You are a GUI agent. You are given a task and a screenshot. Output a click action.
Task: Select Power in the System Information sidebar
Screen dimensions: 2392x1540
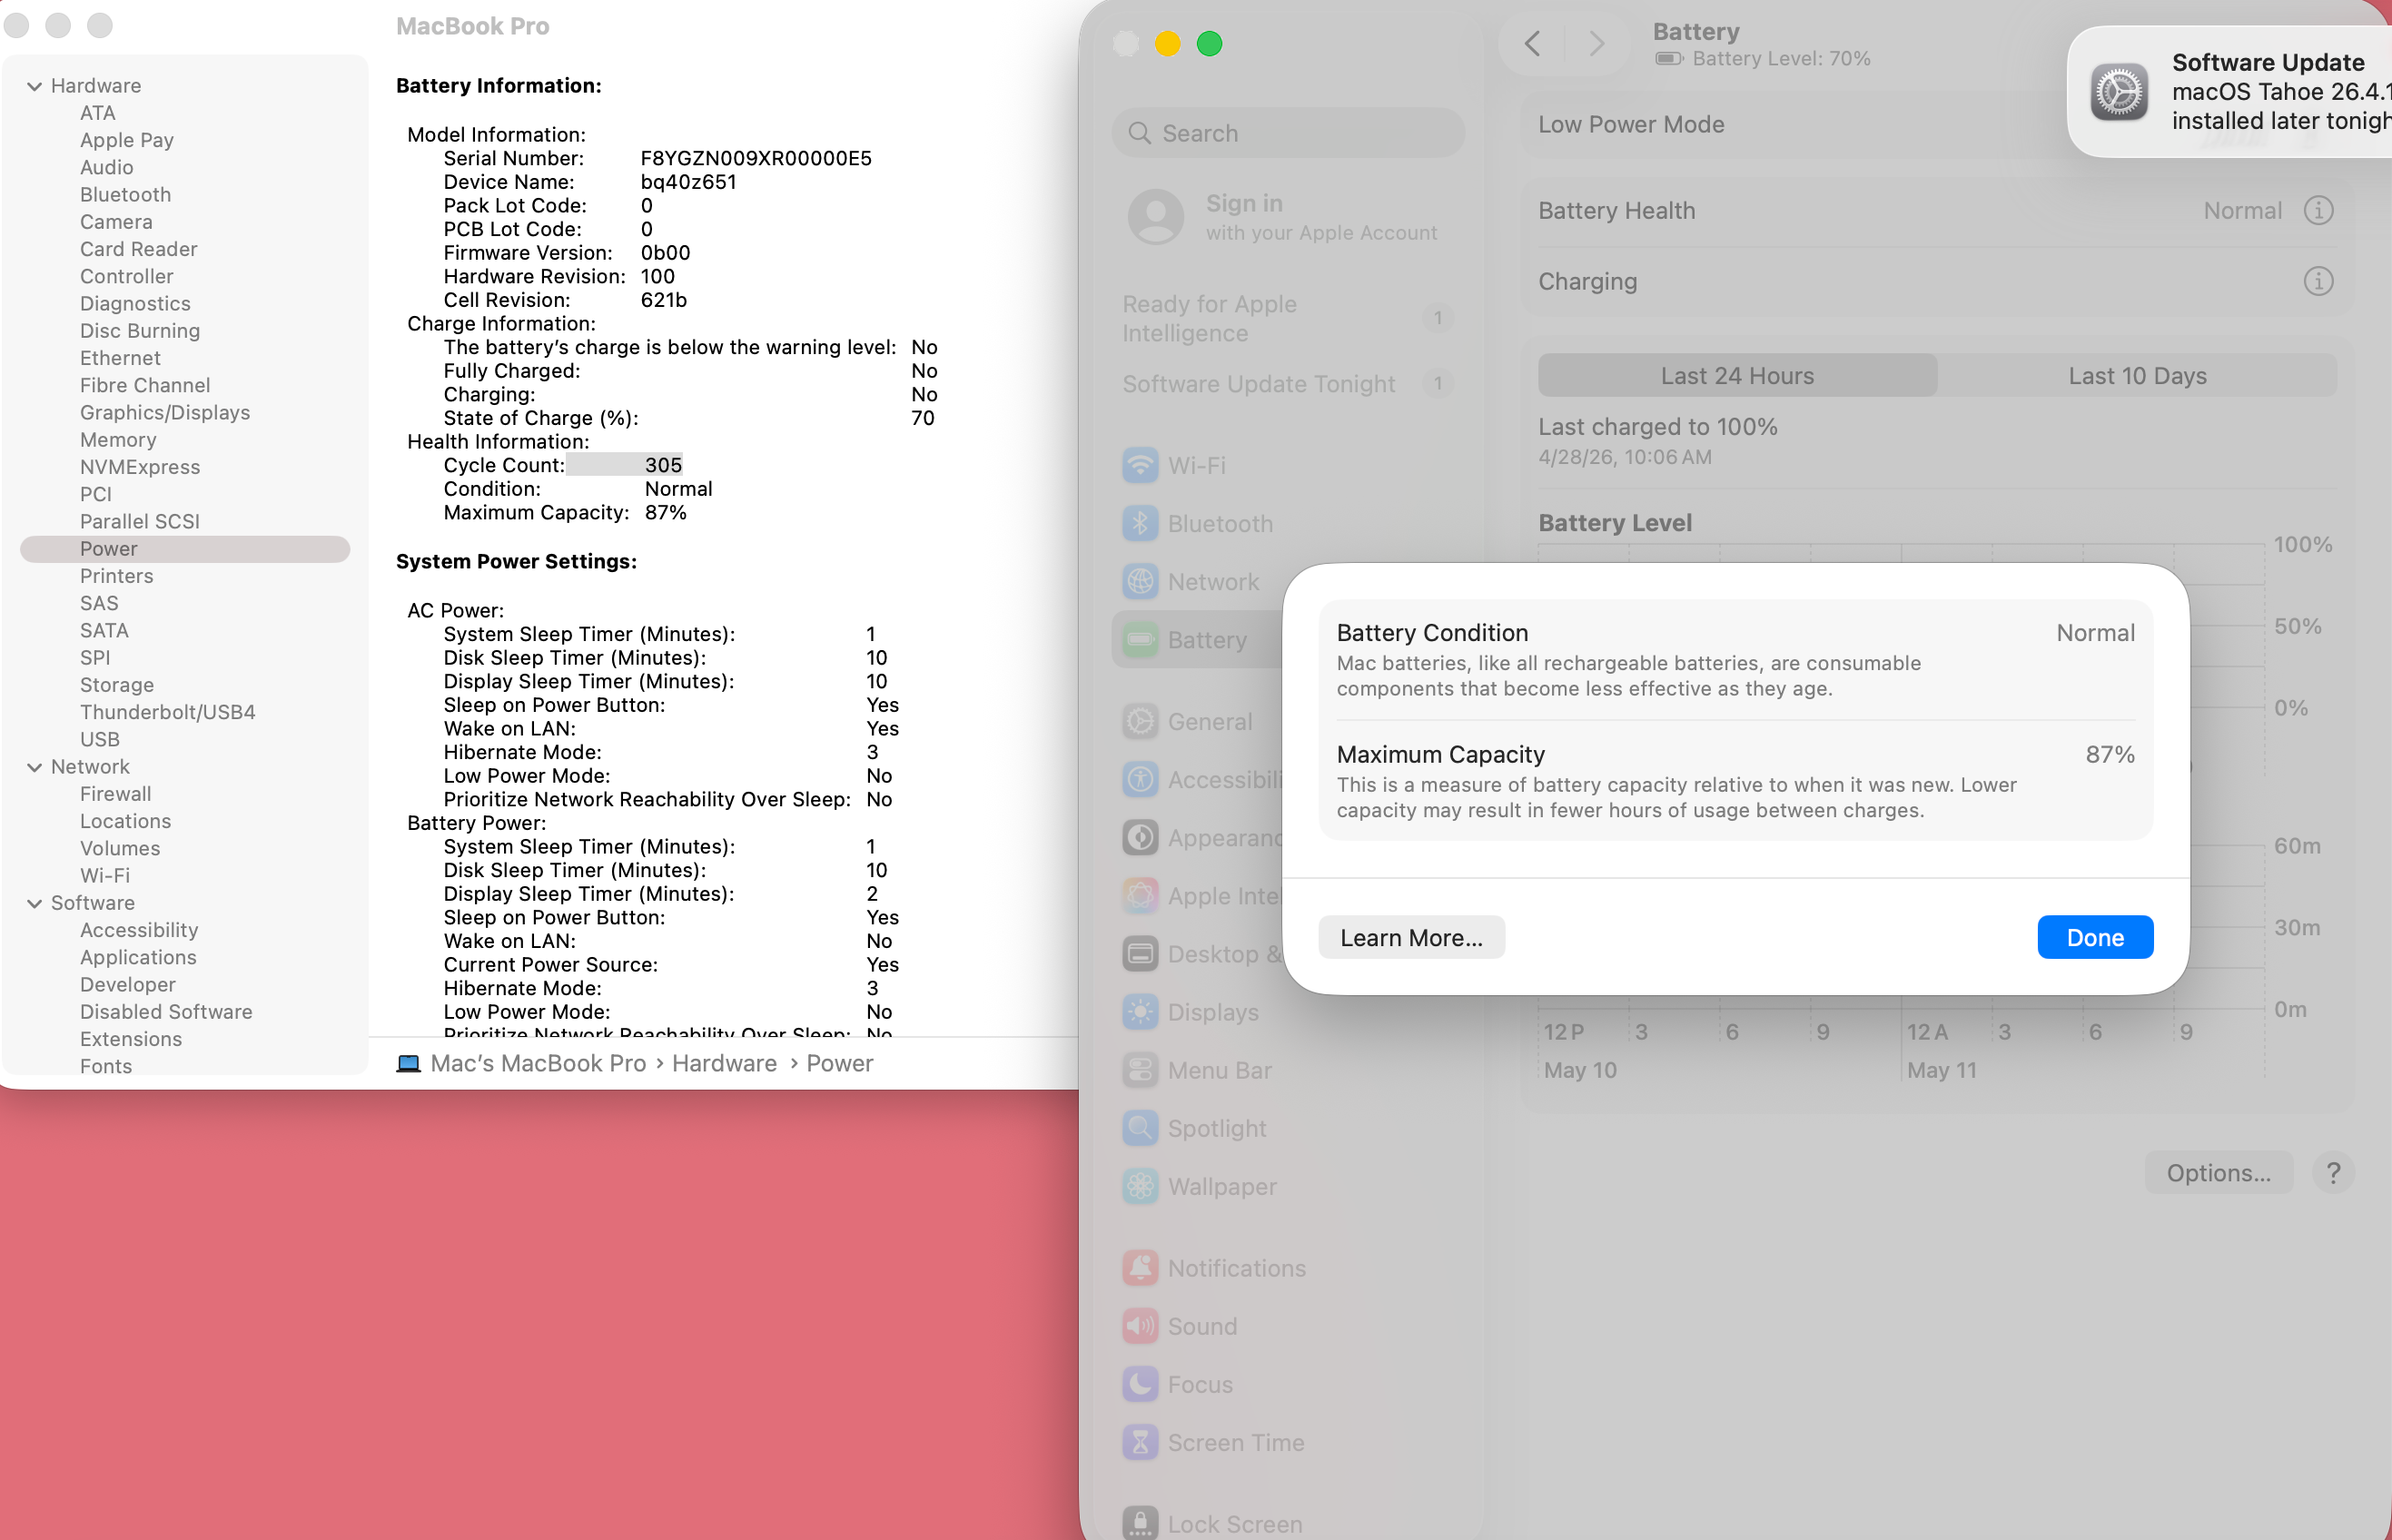tap(185, 549)
